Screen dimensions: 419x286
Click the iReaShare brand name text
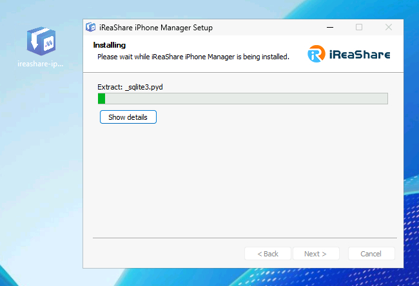[x=360, y=55]
